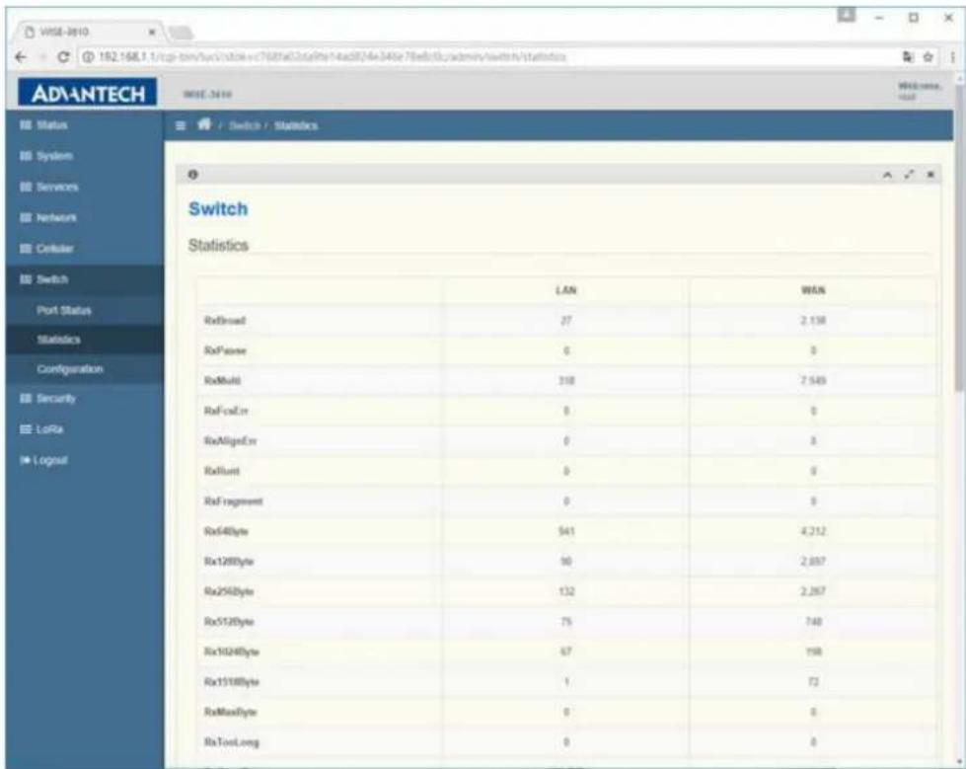Screen dimensions: 966x769
Task: Click the Statistics section heading
Action: (218, 245)
